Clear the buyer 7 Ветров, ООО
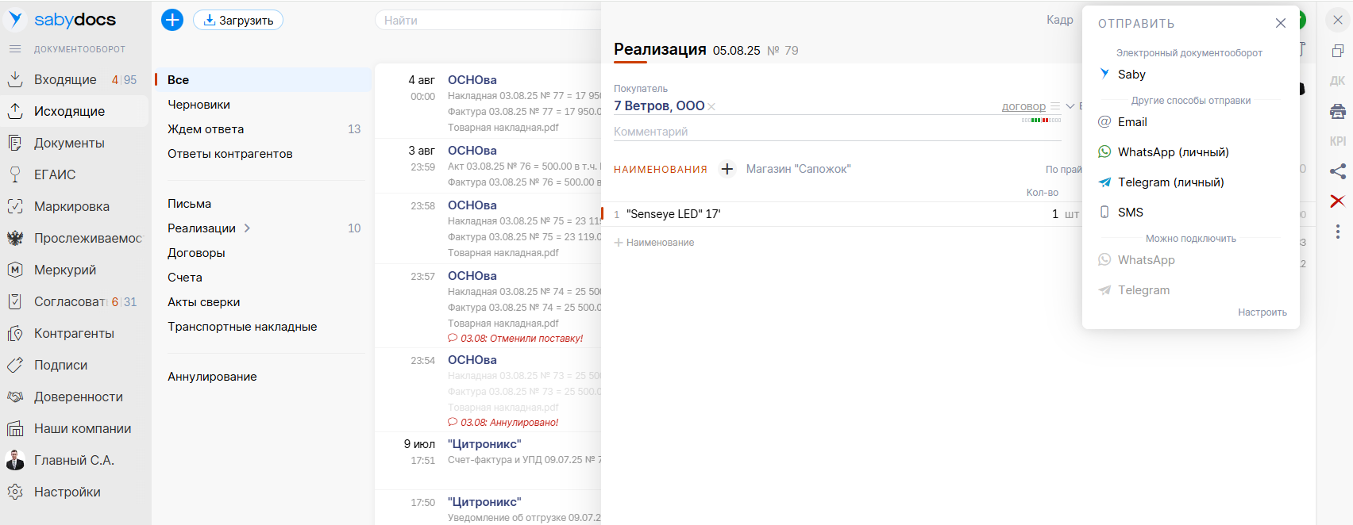This screenshot has height=525, width=1353. (711, 107)
